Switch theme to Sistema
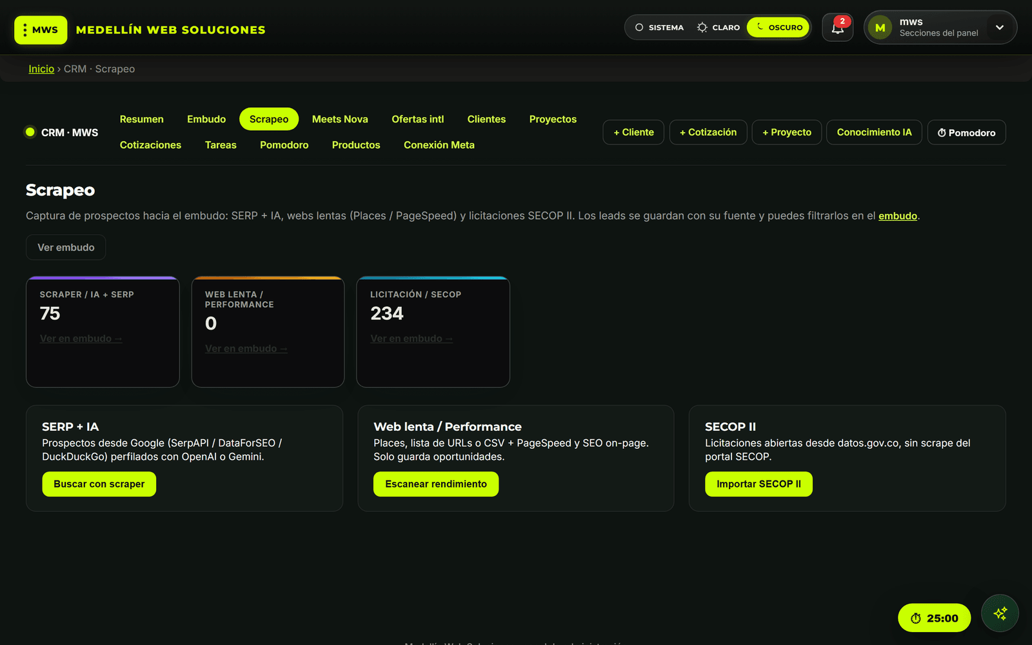 pos(659,28)
